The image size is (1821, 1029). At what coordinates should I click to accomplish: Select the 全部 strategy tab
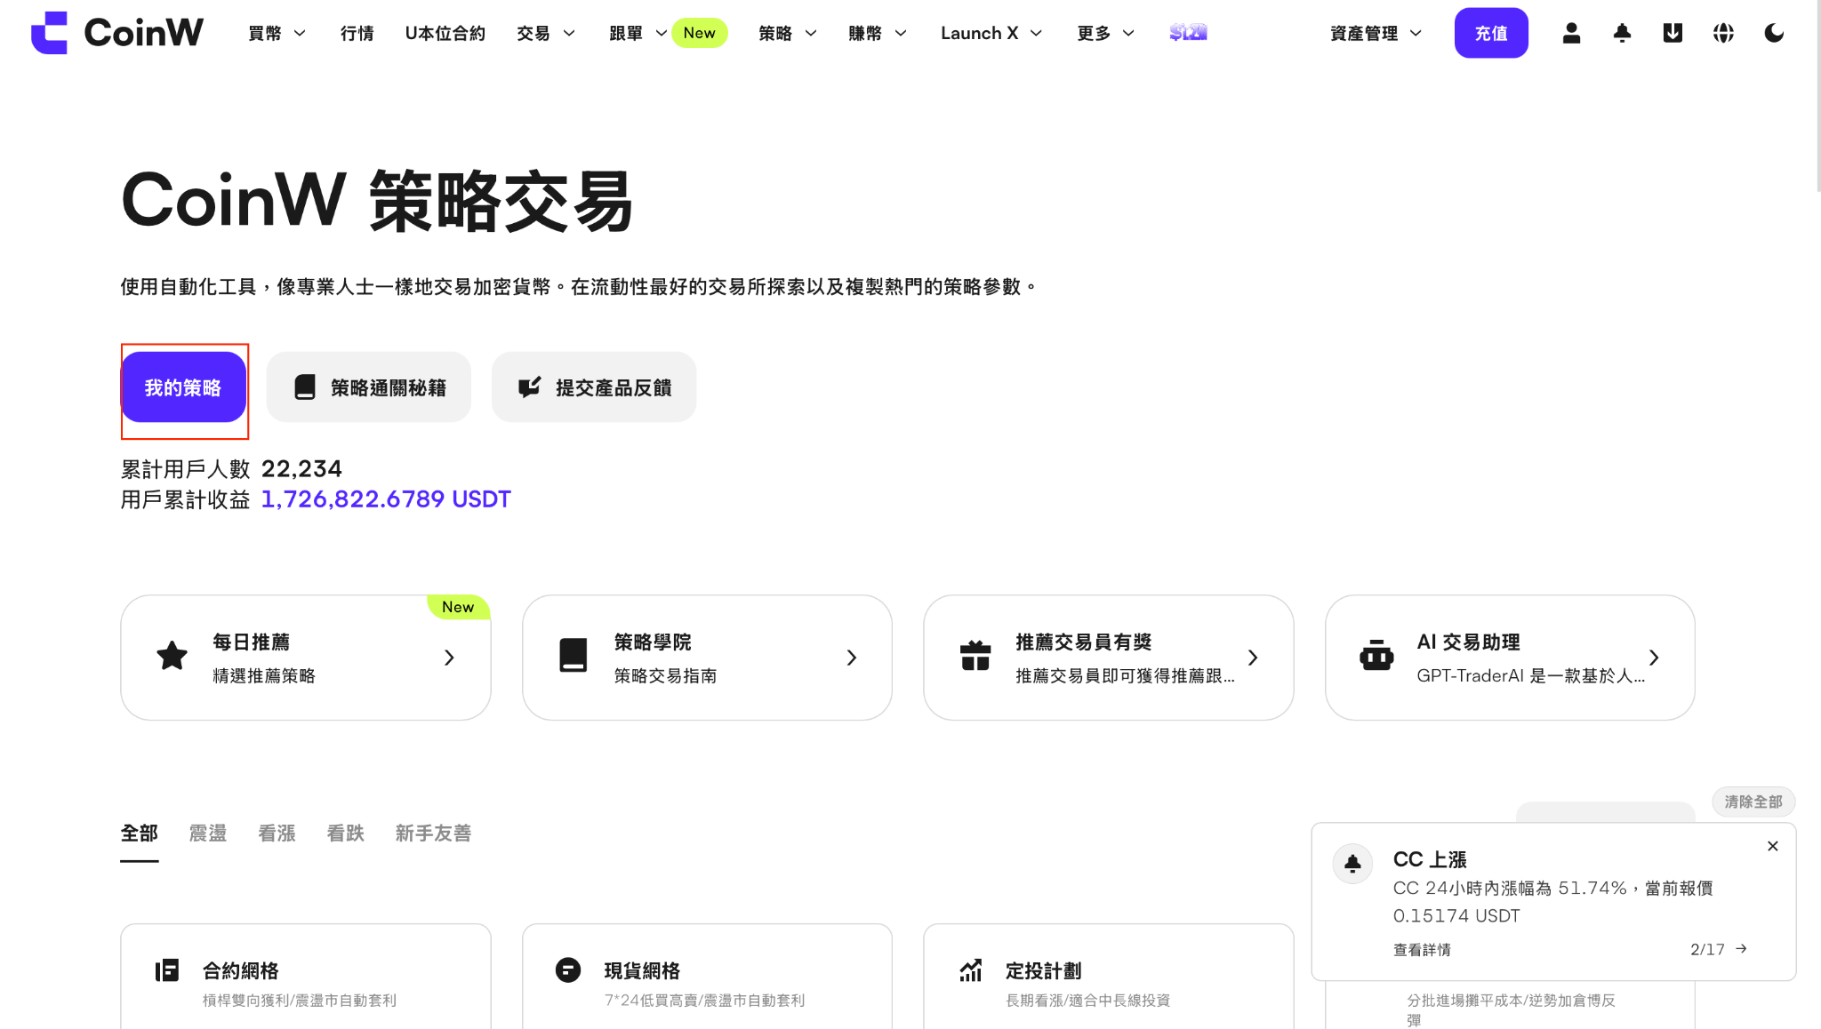[139, 834]
